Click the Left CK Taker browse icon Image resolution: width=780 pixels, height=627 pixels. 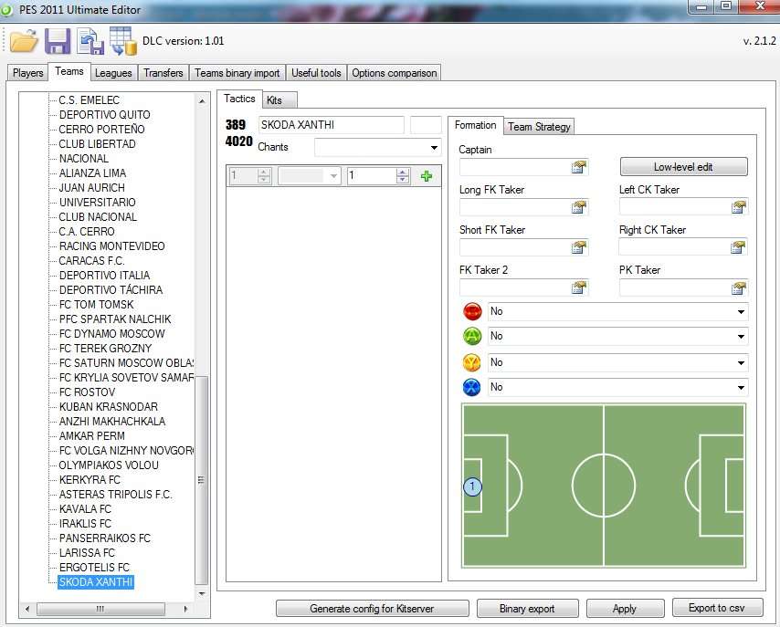click(738, 207)
